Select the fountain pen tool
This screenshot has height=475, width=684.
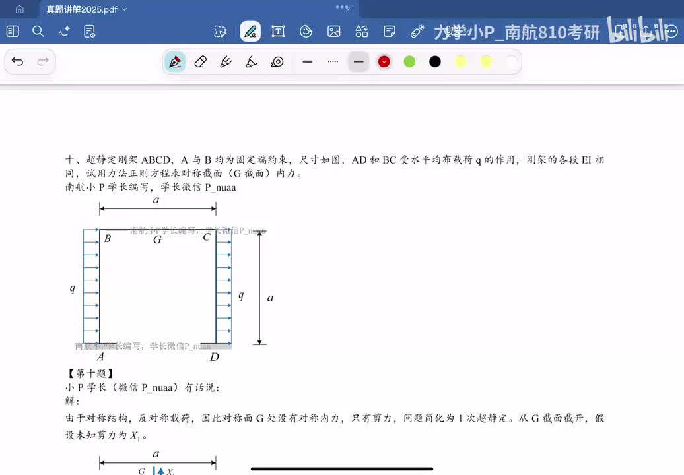(x=175, y=62)
